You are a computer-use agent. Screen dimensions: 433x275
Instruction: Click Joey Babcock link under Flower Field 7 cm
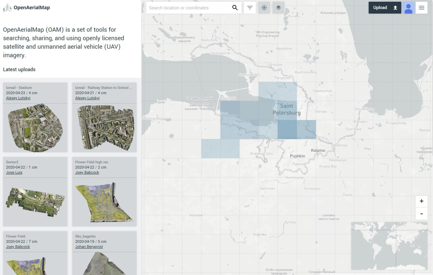18,247
